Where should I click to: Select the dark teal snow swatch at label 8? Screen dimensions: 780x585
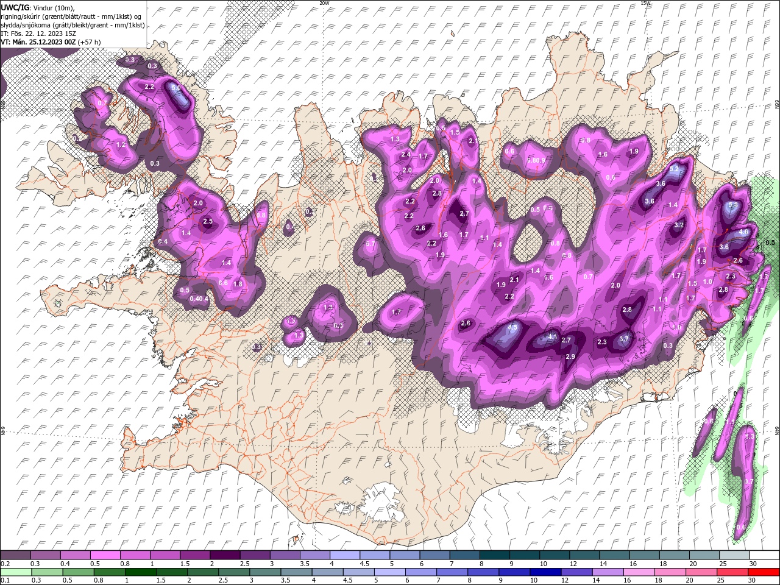(494, 555)
